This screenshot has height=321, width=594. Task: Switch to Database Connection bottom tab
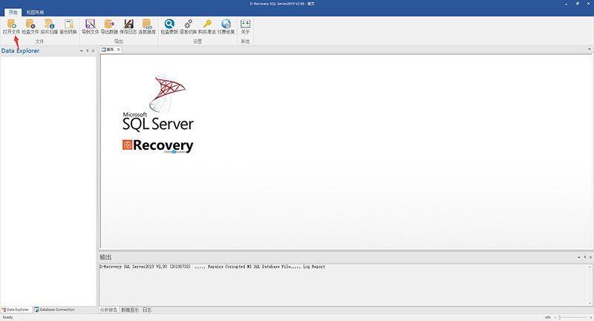(54, 310)
